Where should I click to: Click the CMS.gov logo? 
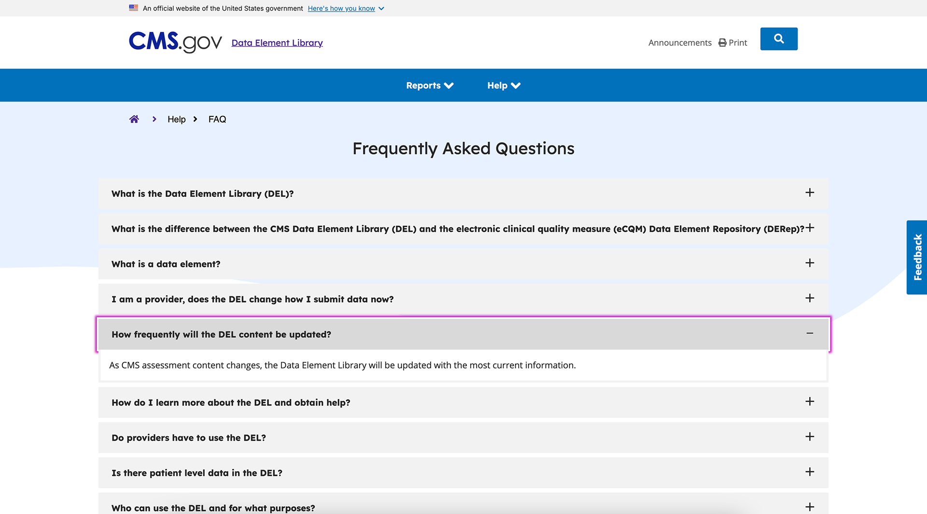[x=175, y=42]
